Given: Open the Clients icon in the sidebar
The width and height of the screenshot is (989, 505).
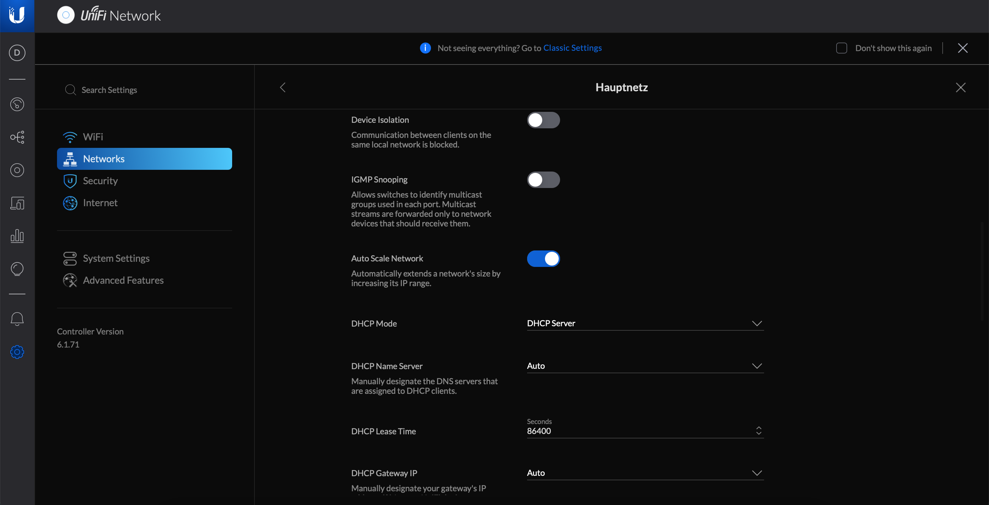Looking at the screenshot, I should pyautogui.click(x=17, y=203).
